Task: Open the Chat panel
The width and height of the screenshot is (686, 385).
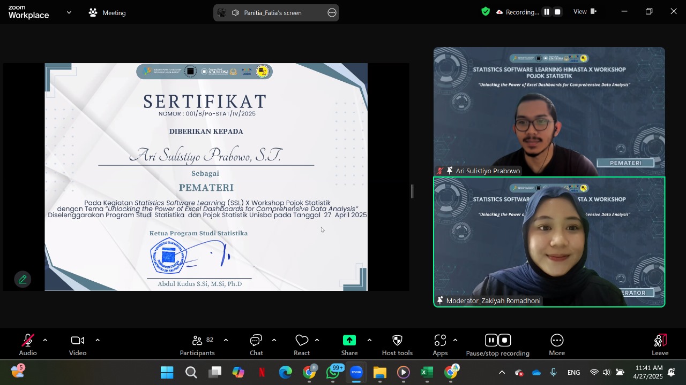Action: pyautogui.click(x=256, y=345)
